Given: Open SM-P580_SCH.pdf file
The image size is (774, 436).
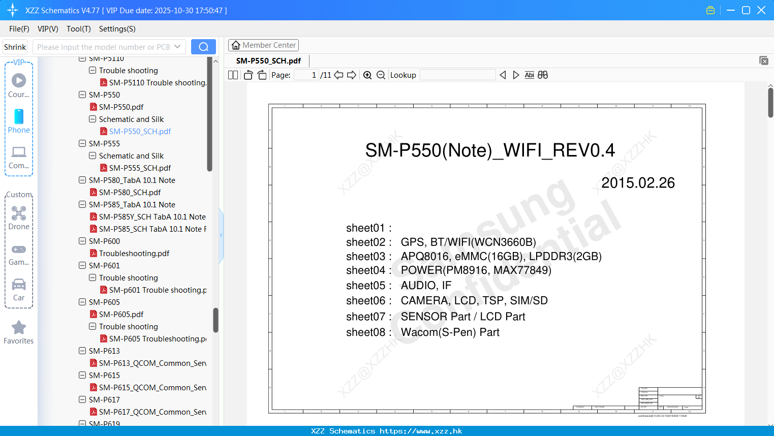Looking at the screenshot, I should [x=130, y=192].
